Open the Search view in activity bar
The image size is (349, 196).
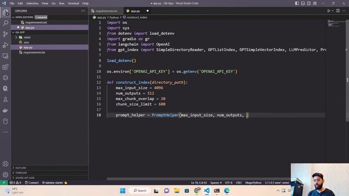click(5, 23)
